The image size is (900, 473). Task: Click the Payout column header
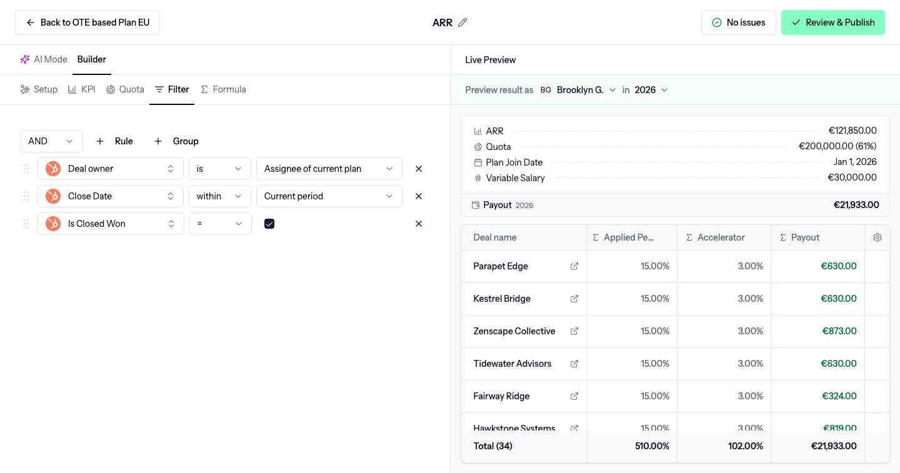[x=817, y=237]
